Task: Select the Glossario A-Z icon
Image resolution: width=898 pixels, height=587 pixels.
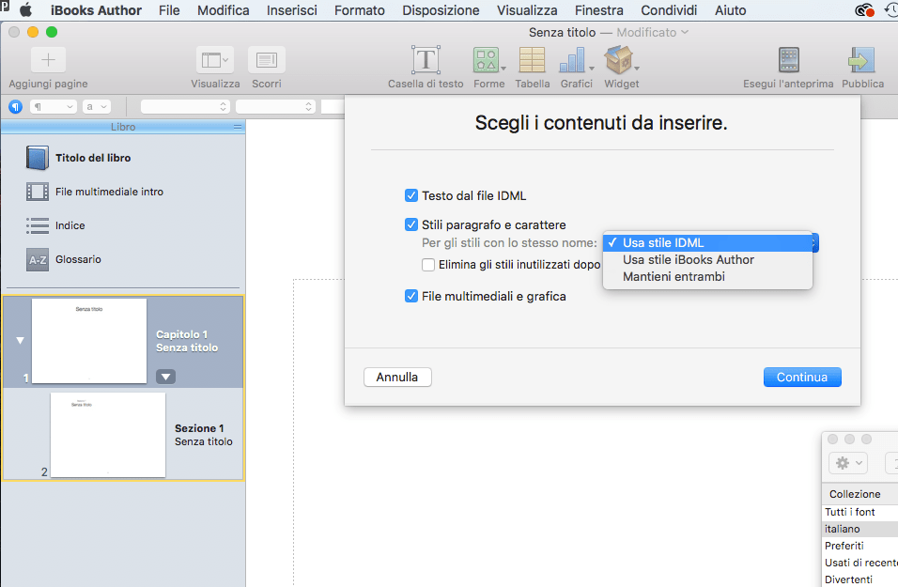Action: click(38, 259)
